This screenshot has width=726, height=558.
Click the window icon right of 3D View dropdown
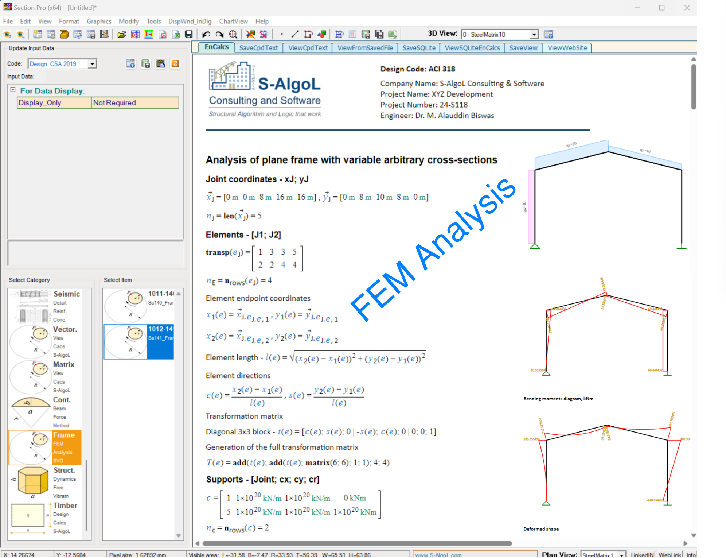[x=549, y=34]
